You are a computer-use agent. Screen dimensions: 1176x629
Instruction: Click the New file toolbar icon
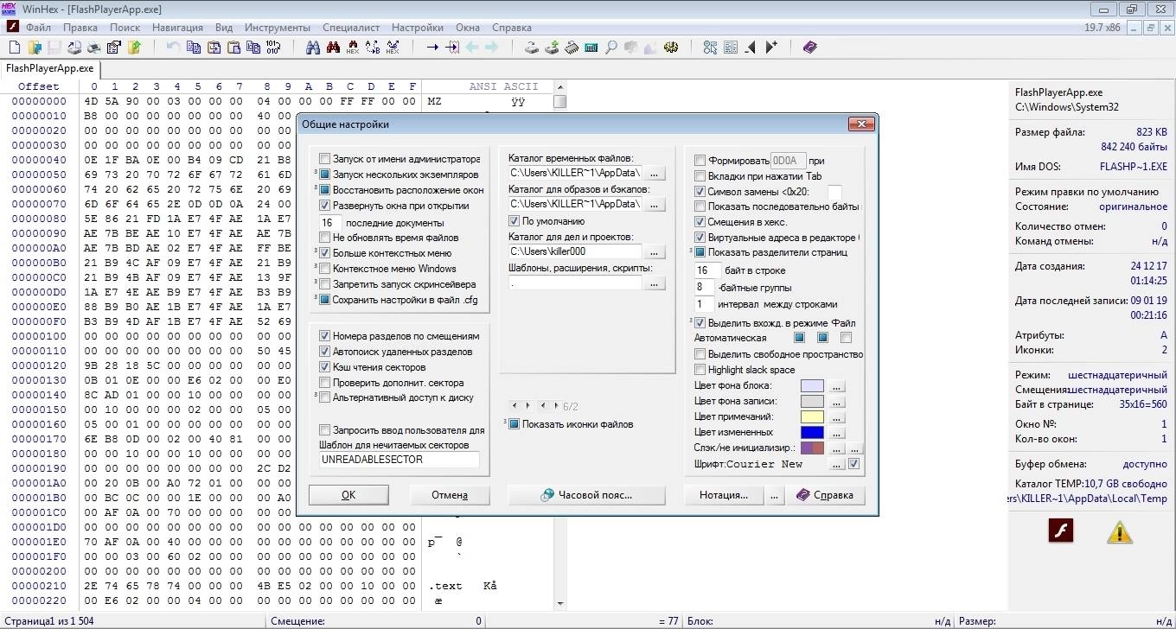[x=14, y=48]
